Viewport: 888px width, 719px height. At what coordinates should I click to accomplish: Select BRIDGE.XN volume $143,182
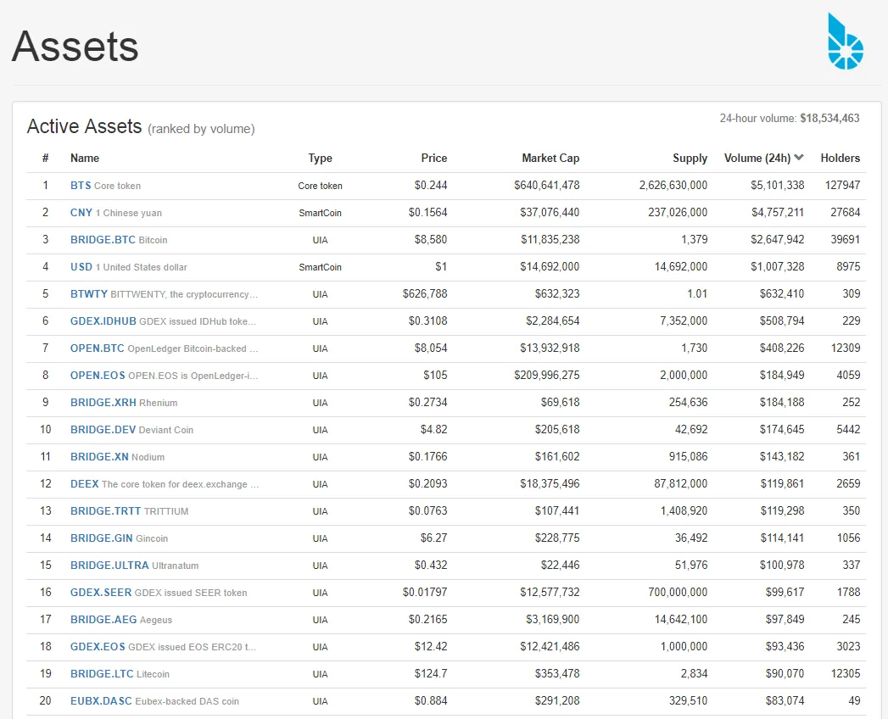[x=781, y=457]
